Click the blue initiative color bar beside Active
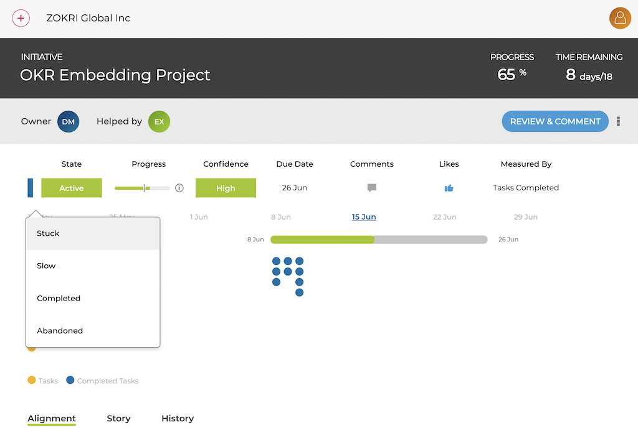Screen dimensions: 638x438 [30, 188]
